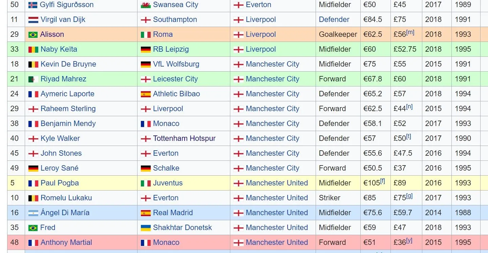Click the Spain flag beside Athletic Bilbao
Viewport: 488px width, 253px height.
146,94
